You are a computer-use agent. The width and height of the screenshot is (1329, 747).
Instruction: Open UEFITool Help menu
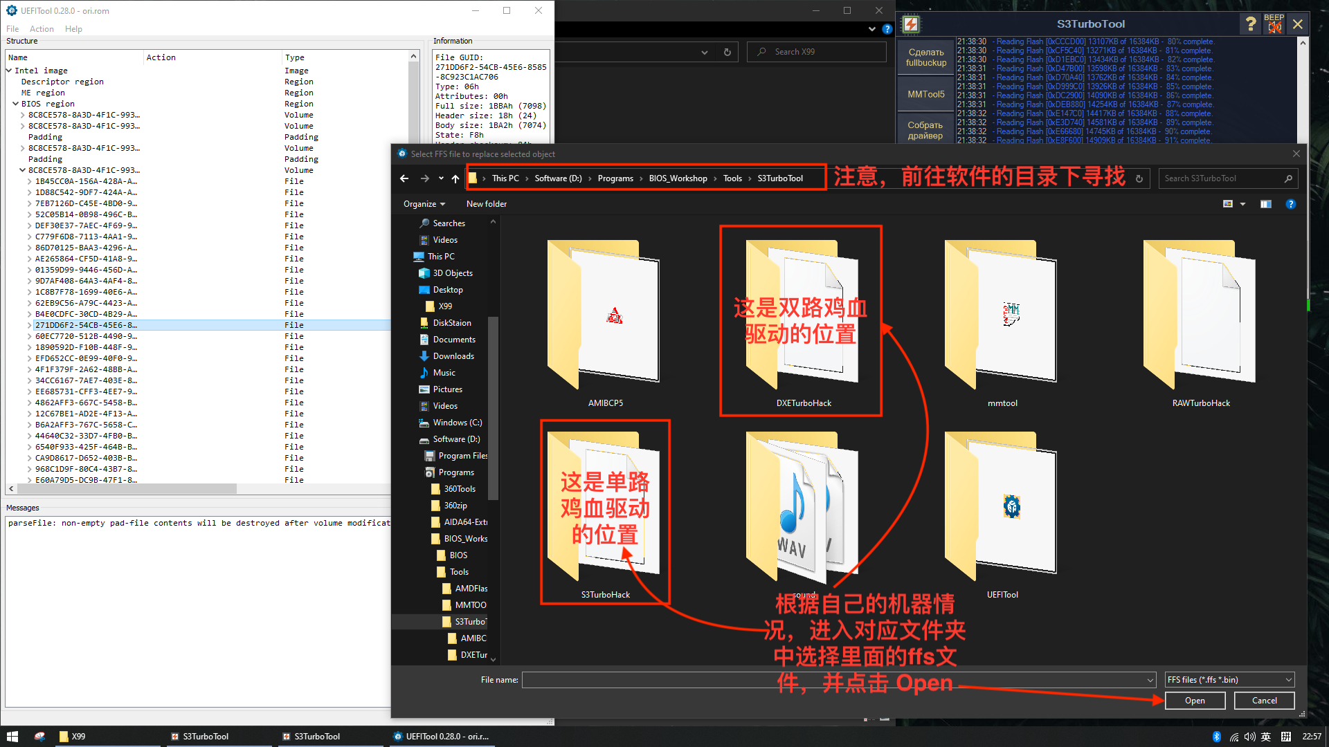73,29
